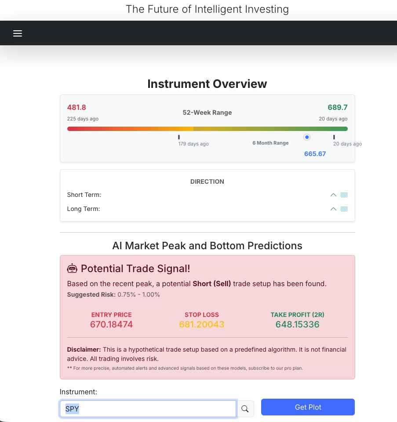Select the 52-week low value 481.8

coord(76,107)
